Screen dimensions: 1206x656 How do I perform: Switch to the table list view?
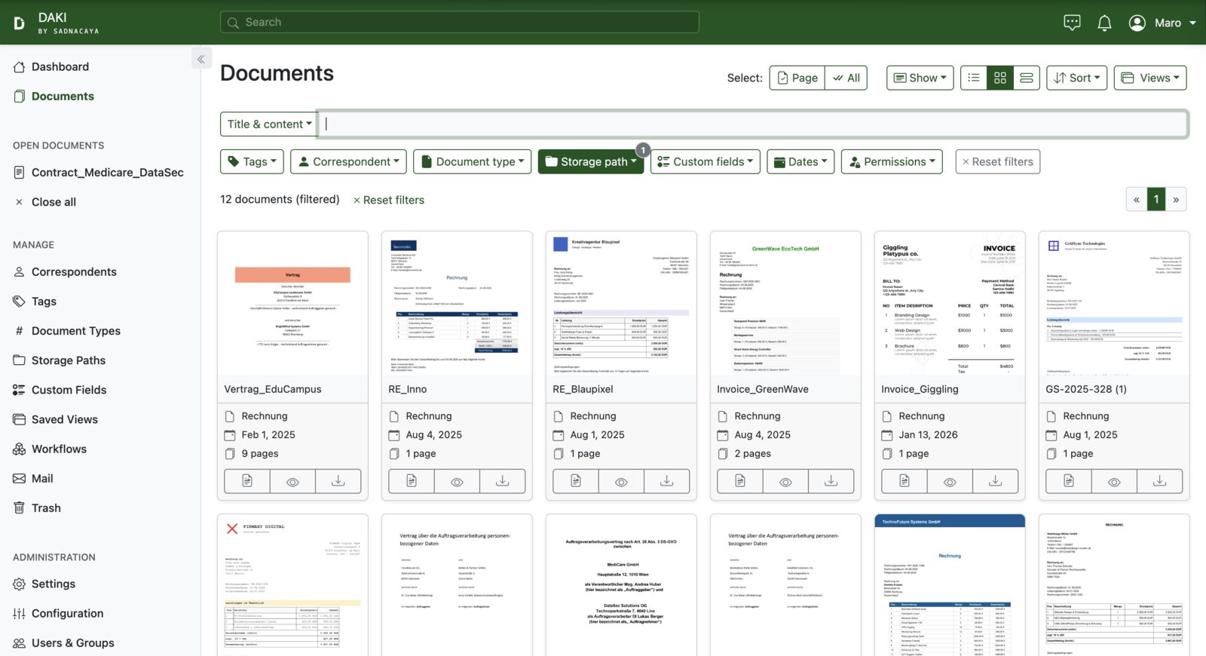pos(974,78)
